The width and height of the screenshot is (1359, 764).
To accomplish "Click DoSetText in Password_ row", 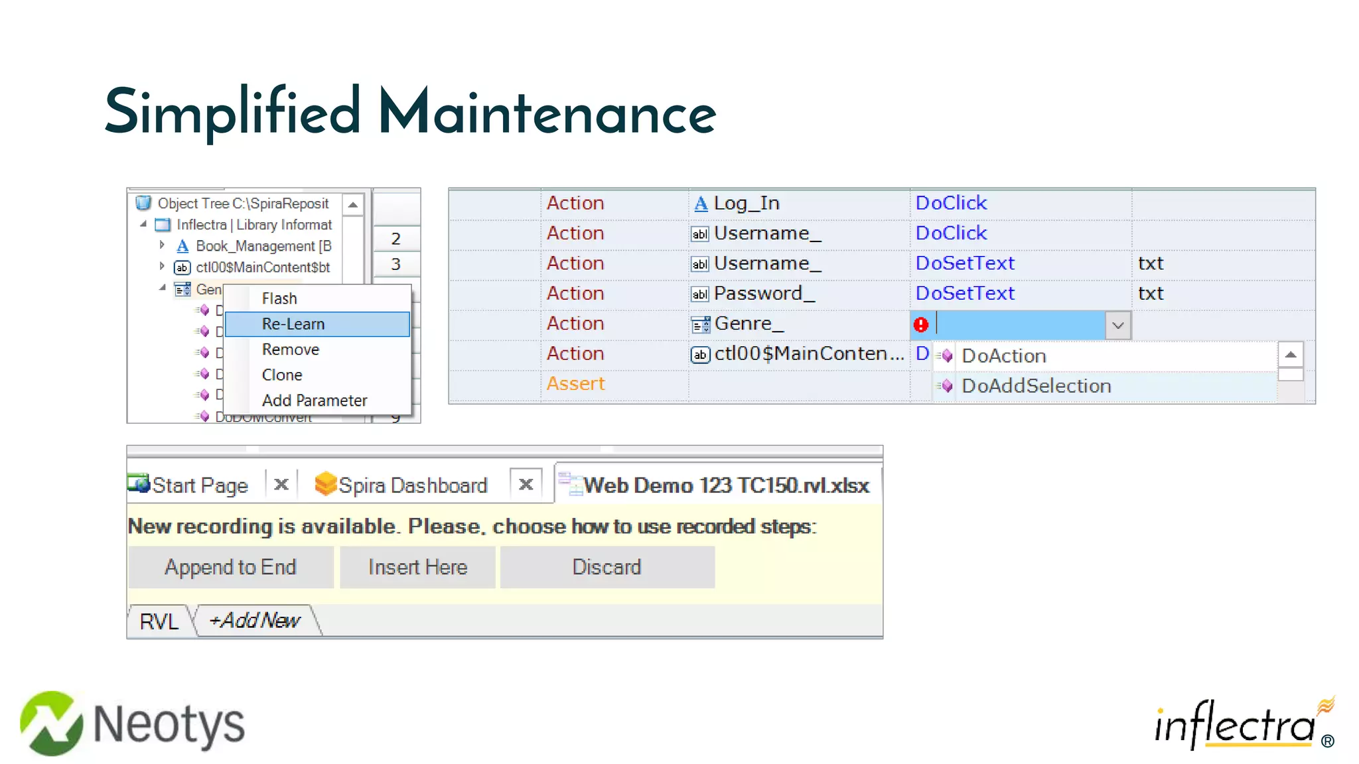I will pyautogui.click(x=965, y=293).
